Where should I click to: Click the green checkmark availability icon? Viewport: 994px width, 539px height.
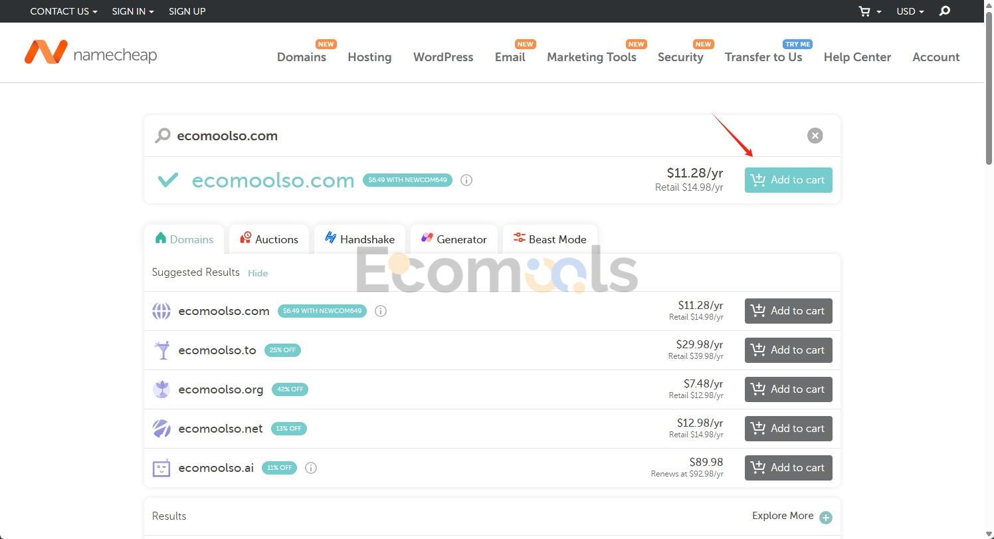(x=168, y=179)
